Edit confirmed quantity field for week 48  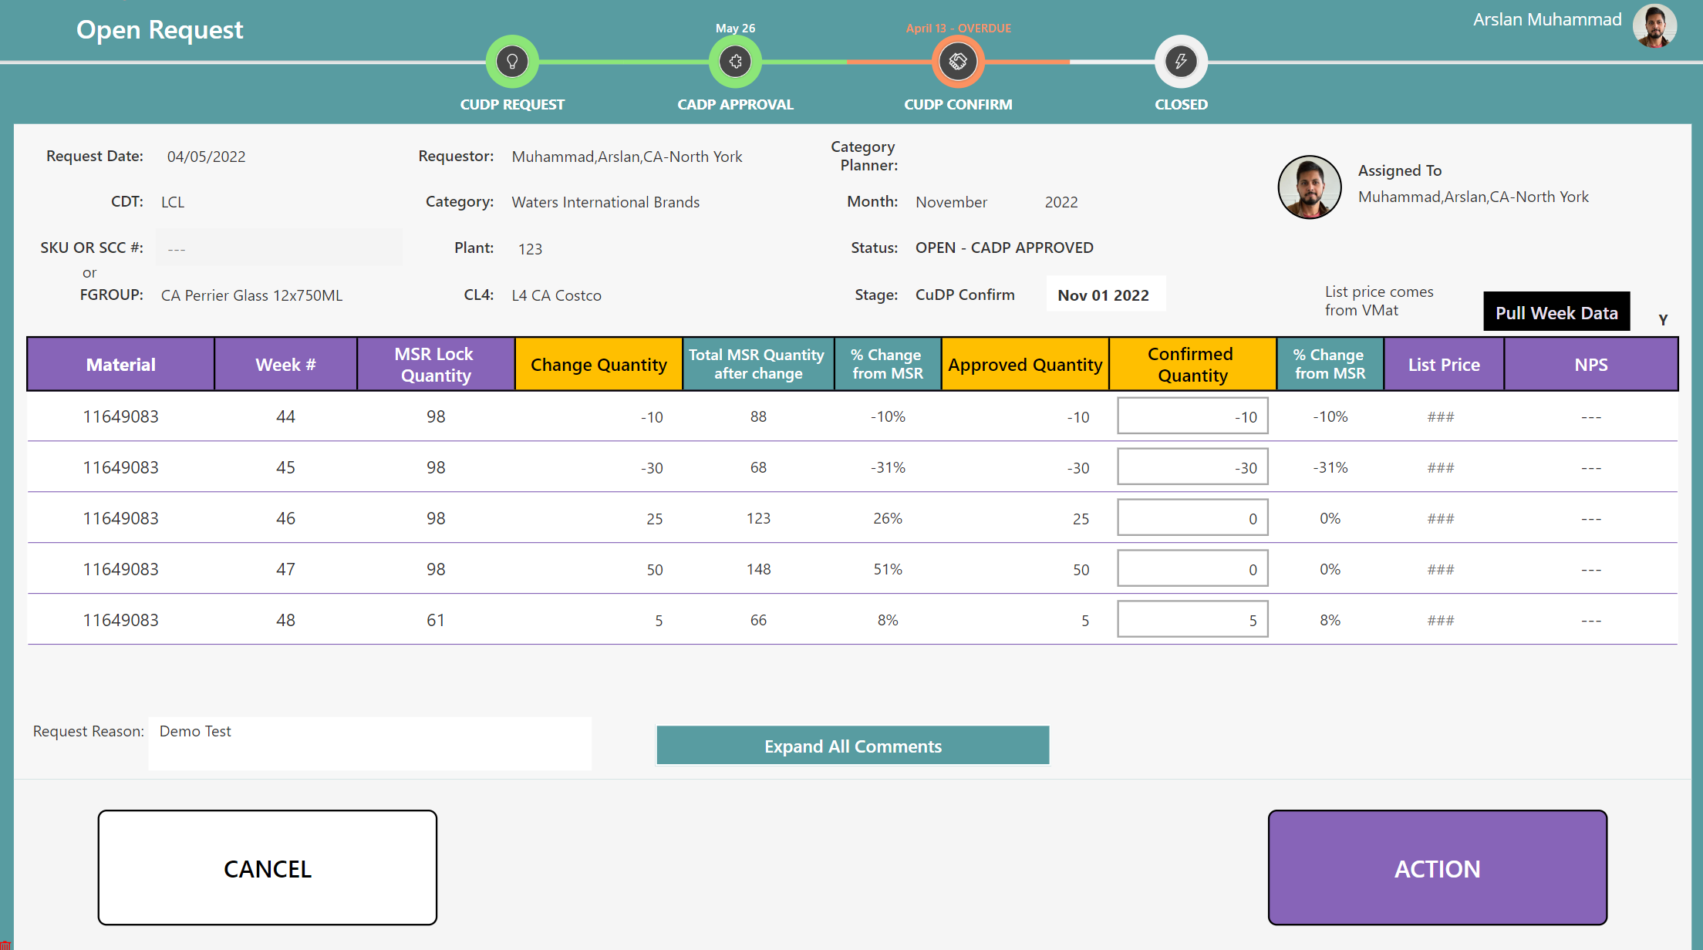coord(1192,620)
